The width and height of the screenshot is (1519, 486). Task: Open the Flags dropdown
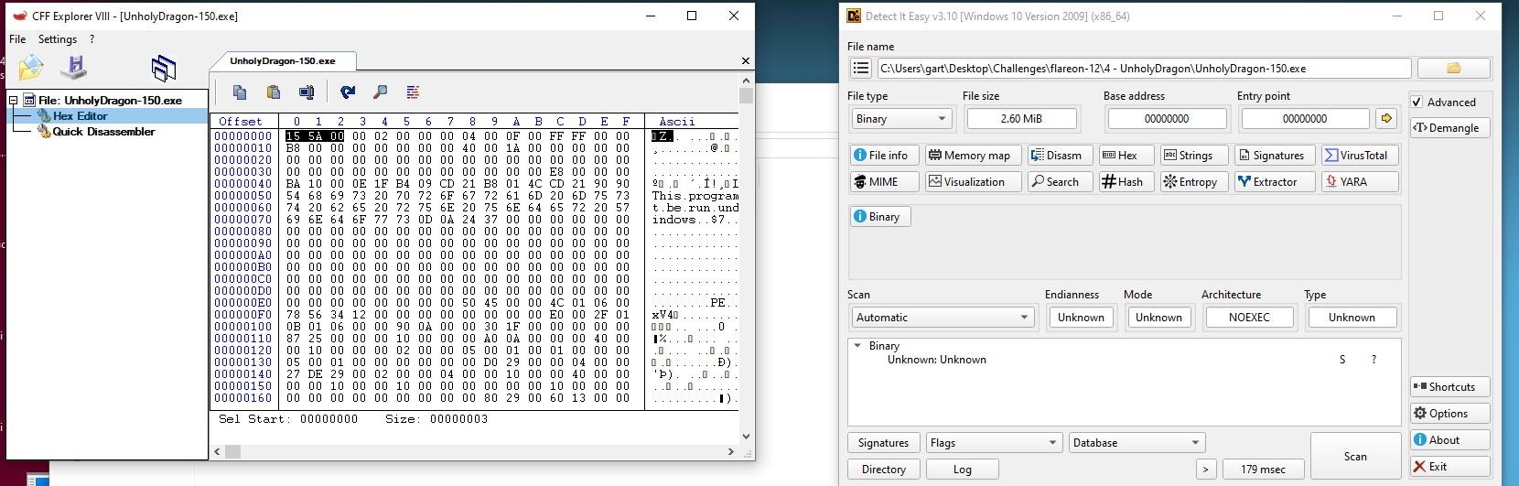[x=994, y=442]
